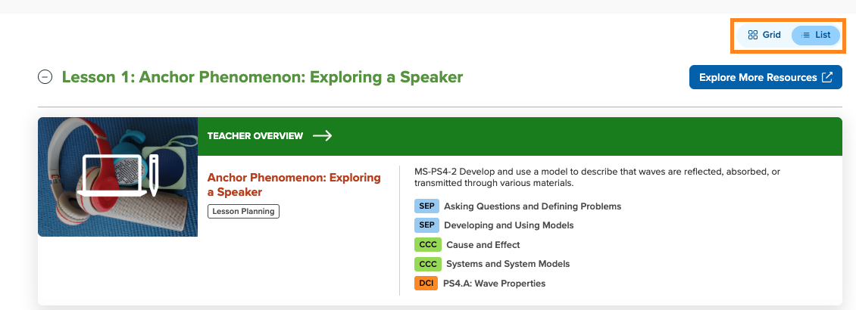Click the speaker lesson thumbnail image

(117, 177)
